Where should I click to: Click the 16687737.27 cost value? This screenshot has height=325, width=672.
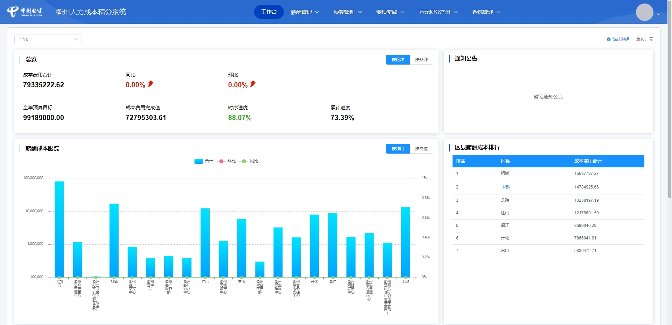click(586, 173)
